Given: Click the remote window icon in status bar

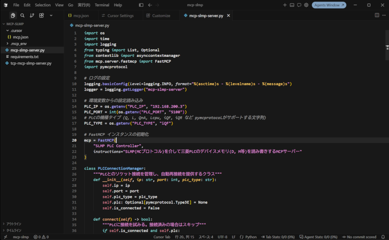Looking at the screenshot, I should [x=5, y=237].
